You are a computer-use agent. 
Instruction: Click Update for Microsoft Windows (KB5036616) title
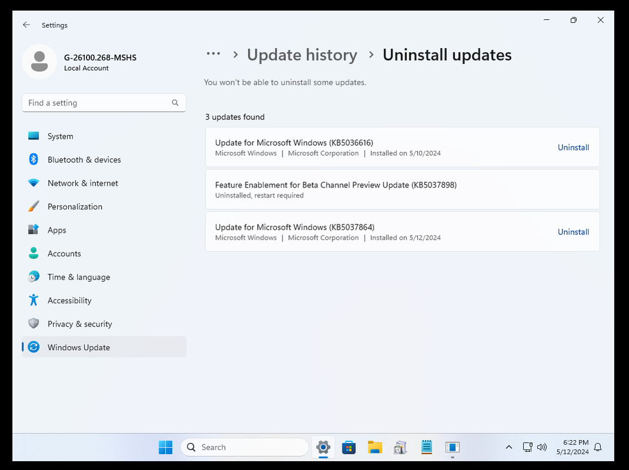(294, 143)
